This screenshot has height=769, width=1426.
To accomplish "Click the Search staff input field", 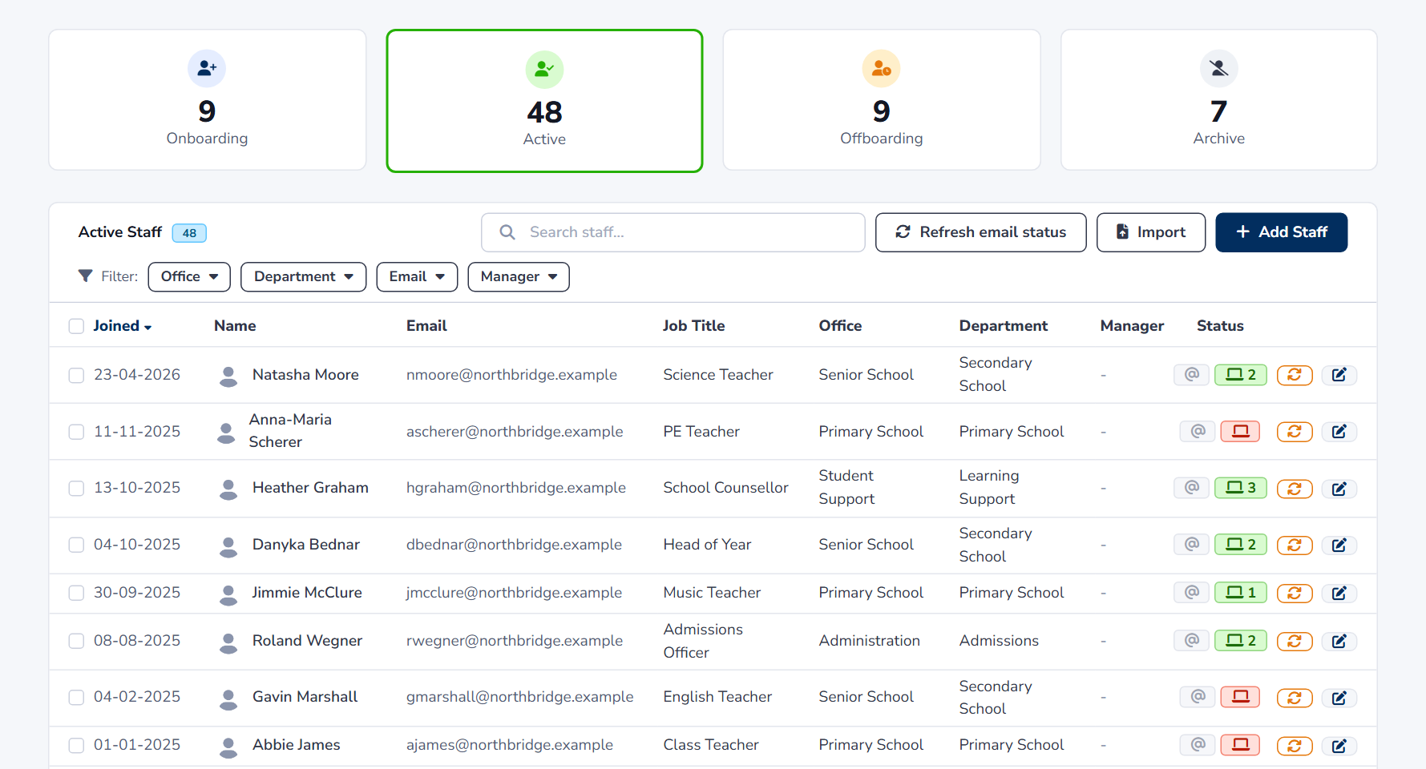I will pyautogui.click(x=673, y=232).
